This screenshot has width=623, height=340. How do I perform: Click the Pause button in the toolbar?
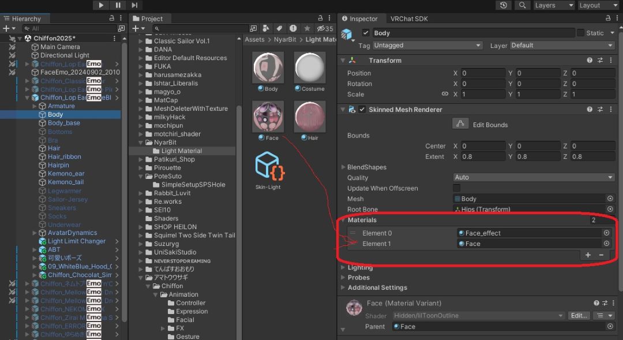coord(117,5)
